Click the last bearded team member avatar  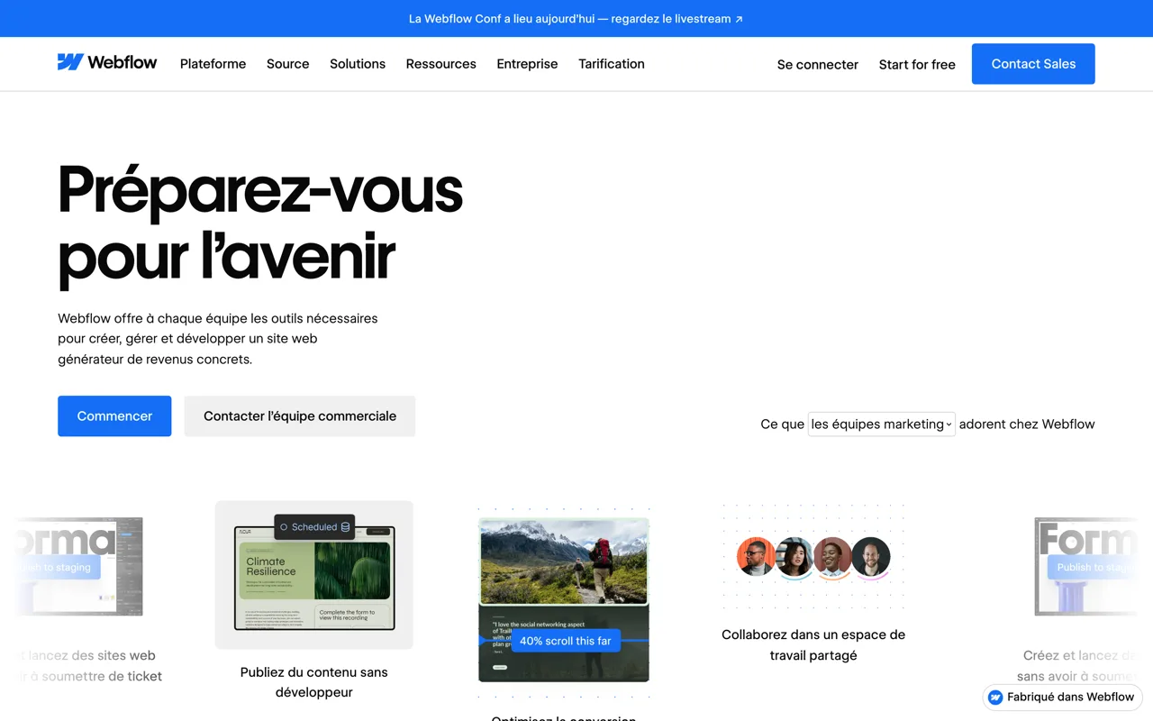[x=871, y=557]
